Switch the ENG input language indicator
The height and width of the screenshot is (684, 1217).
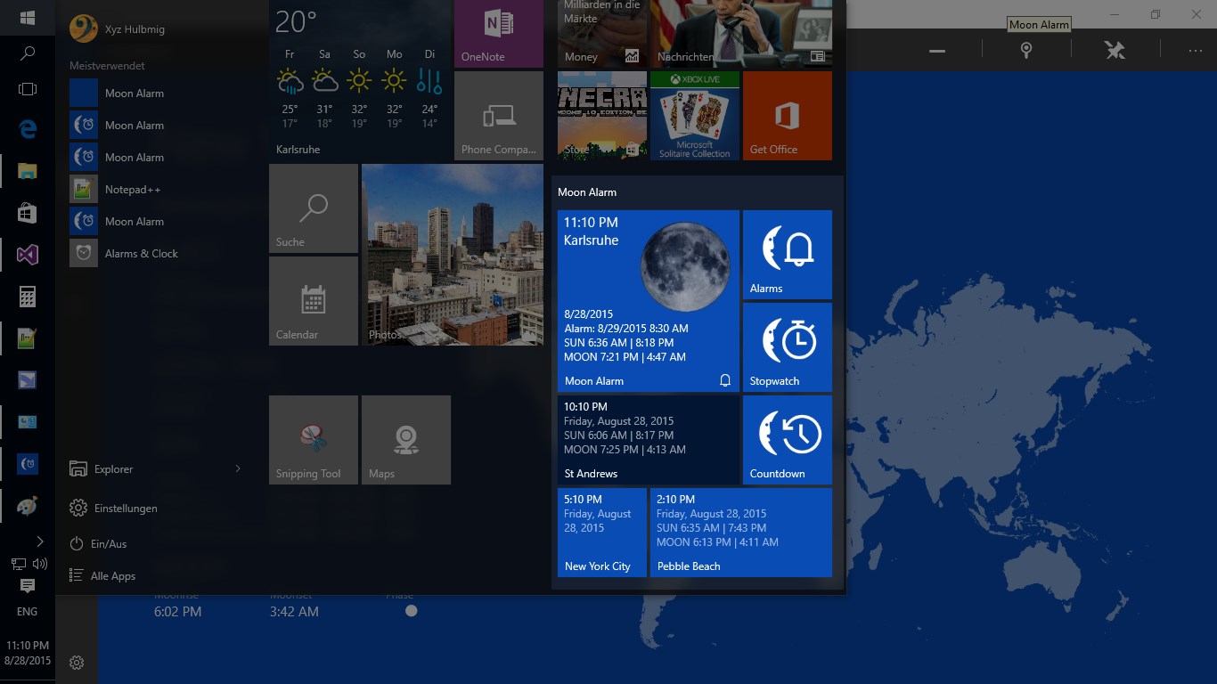[x=28, y=612]
